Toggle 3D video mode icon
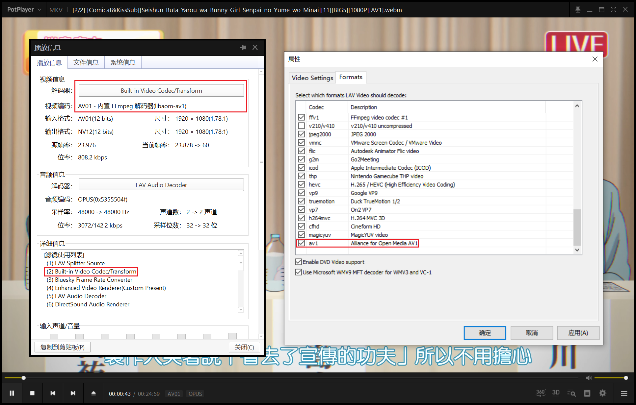This screenshot has height=405, width=636. (x=556, y=393)
